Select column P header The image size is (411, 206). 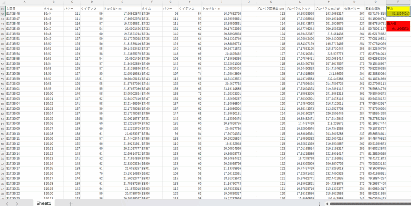398,2
